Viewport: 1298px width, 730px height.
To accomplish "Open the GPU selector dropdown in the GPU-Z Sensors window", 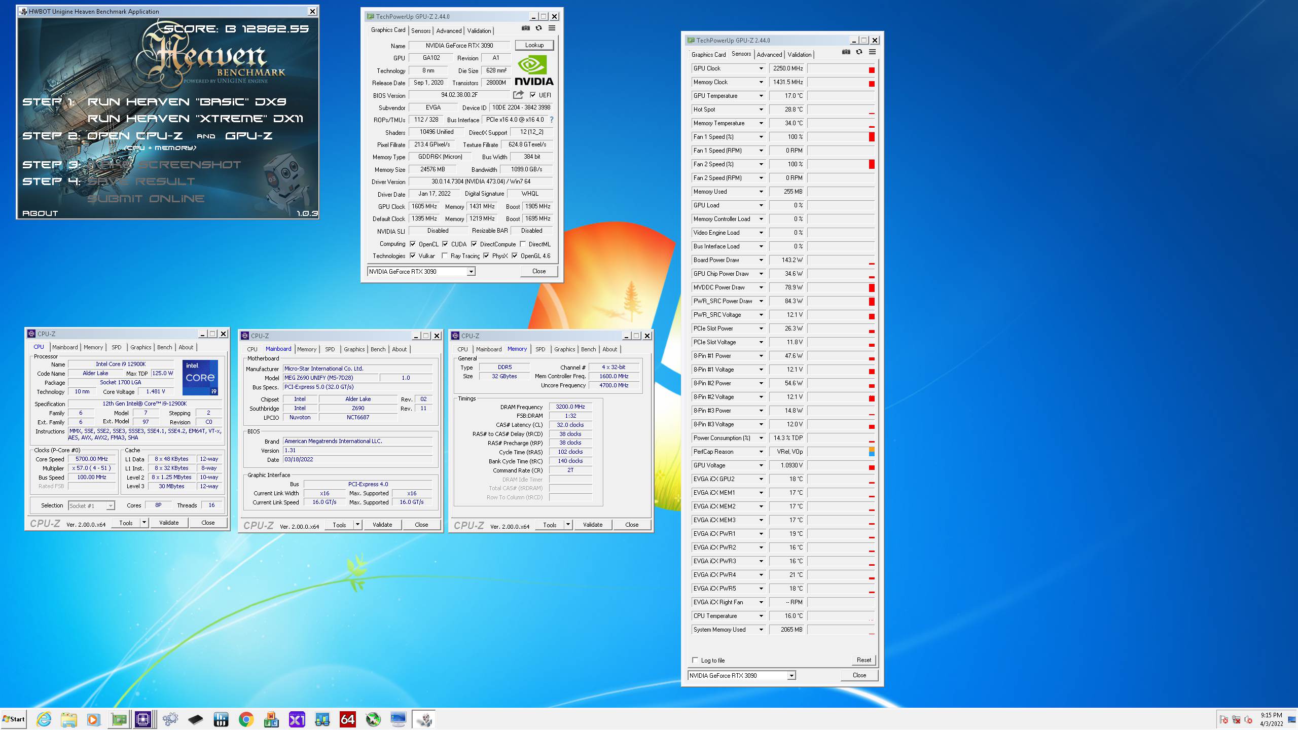I will 791,676.
